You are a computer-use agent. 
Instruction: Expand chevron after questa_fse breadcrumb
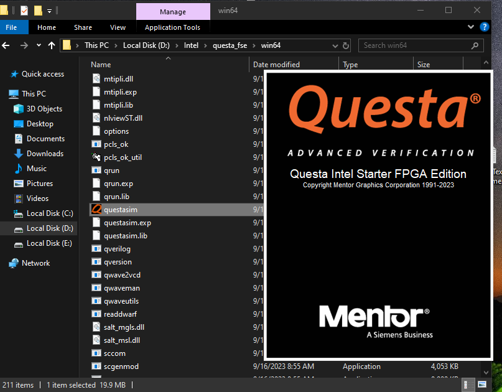[254, 45]
